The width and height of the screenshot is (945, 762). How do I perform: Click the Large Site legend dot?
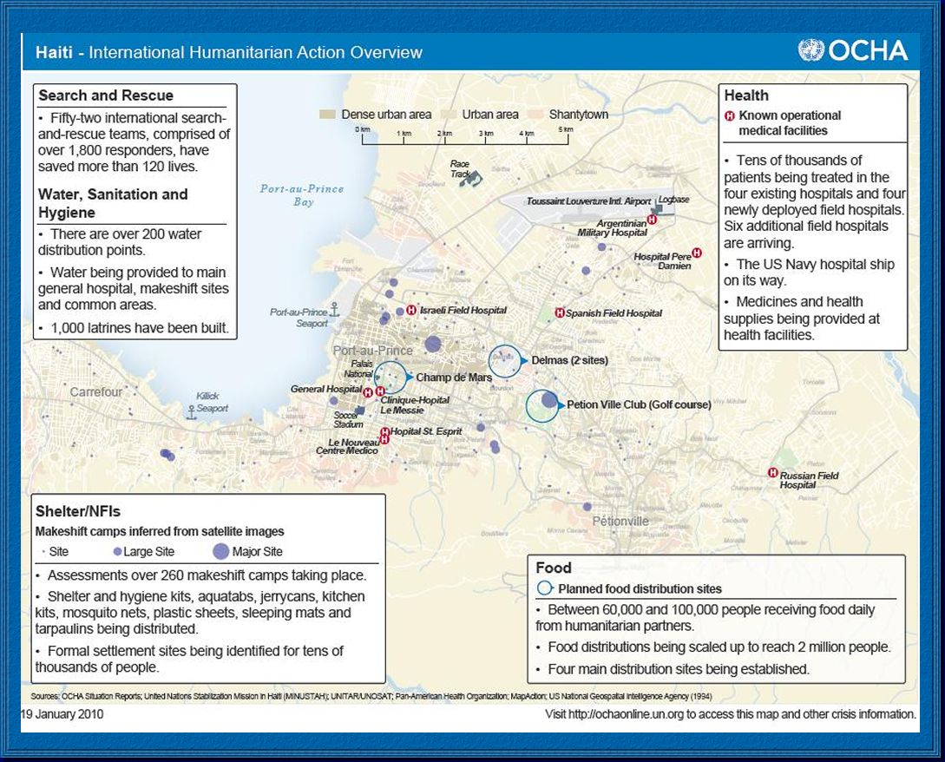click(x=117, y=551)
